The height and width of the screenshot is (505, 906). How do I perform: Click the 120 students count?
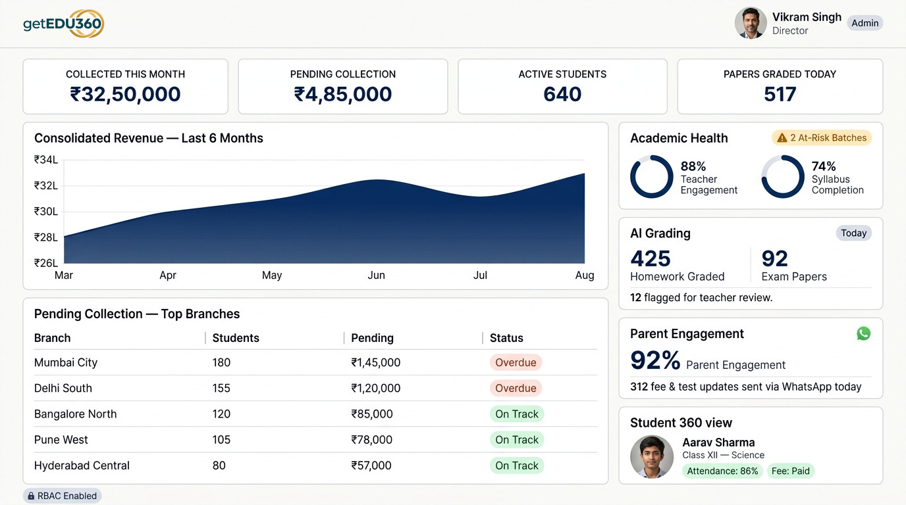pyautogui.click(x=221, y=414)
